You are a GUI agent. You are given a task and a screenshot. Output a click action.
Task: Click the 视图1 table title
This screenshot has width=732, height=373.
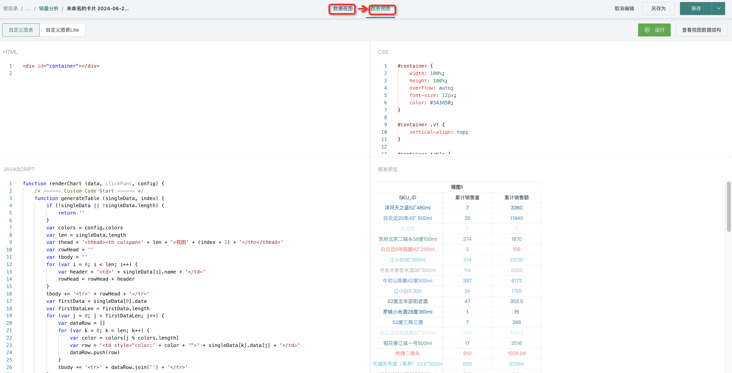pyautogui.click(x=457, y=187)
